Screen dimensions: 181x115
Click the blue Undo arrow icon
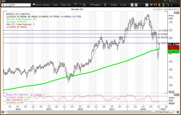pyautogui.click(x=76, y=5)
